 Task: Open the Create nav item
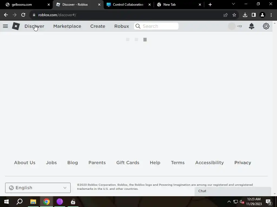[98, 26]
